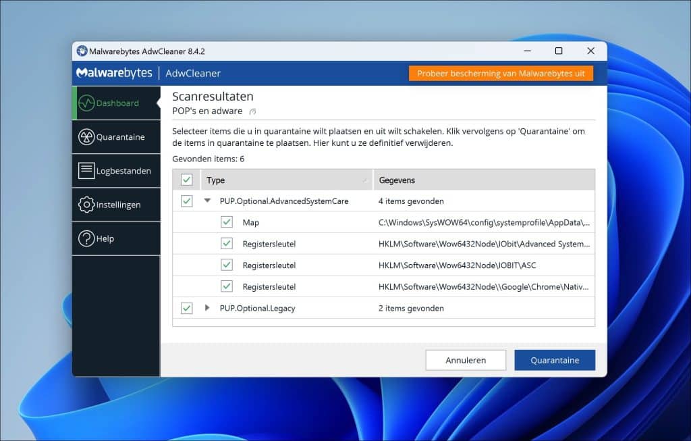This screenshot has height=441, width=691.
Task: Click the Quarantaine biohazard icon in the sidebar
Action: [86, 137]
